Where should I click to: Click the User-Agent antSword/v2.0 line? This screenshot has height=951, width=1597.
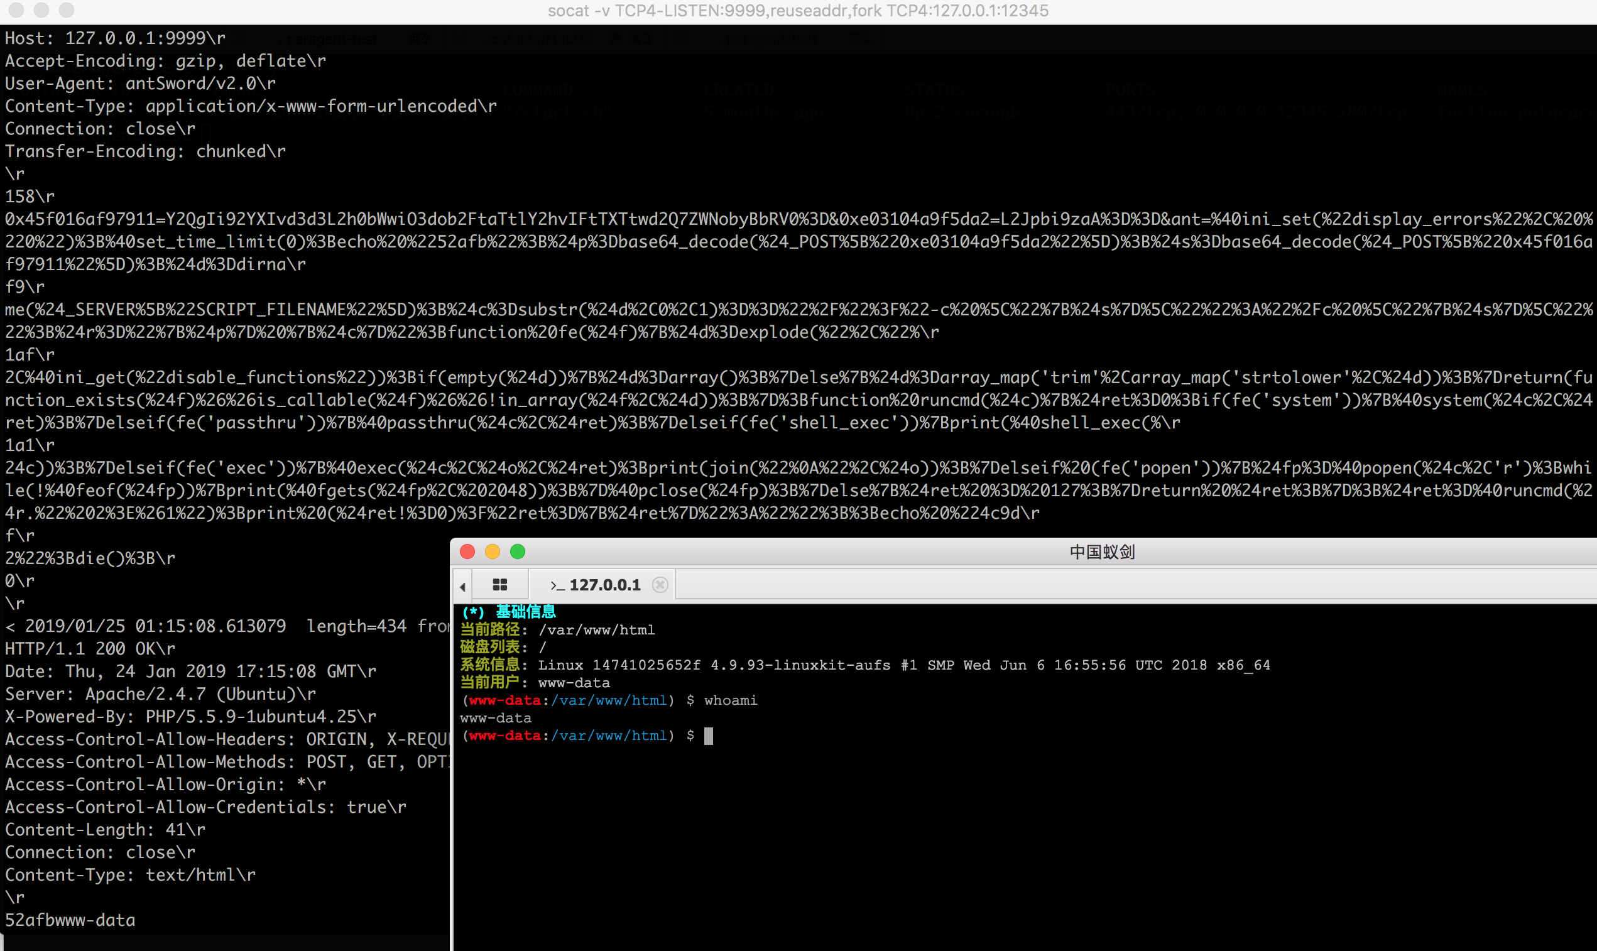pyautogui.click(x=140, y=84)
